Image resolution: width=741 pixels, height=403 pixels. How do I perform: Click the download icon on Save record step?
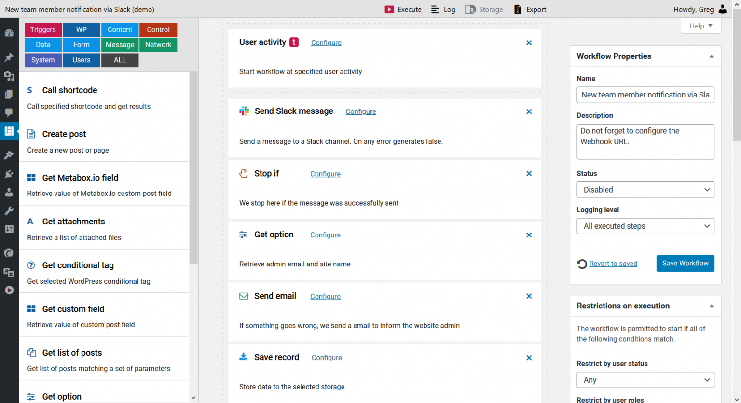(x=244, y=357)
